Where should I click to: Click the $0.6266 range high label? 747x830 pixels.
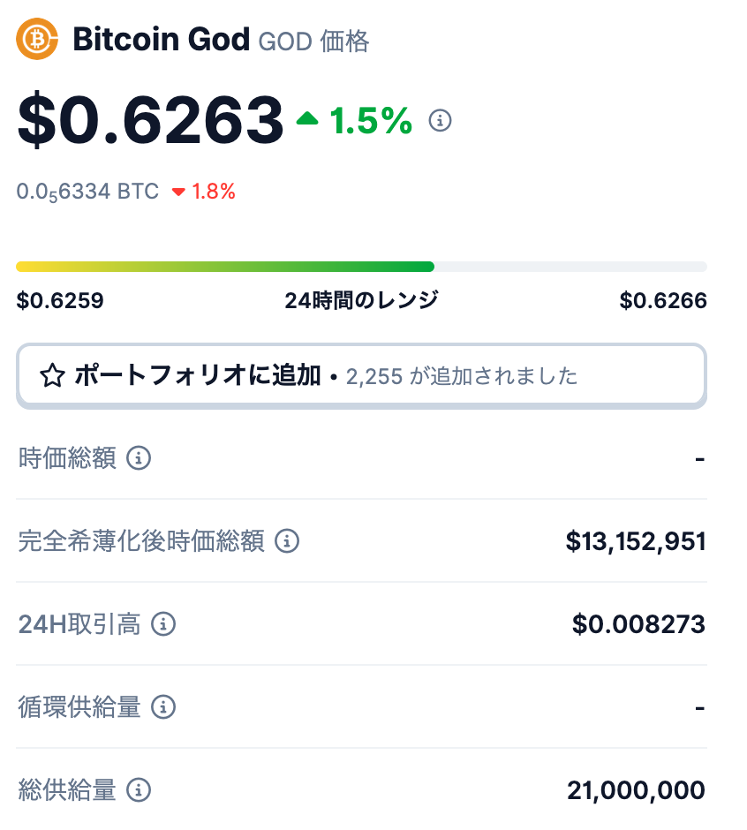(x=663, y=301)
